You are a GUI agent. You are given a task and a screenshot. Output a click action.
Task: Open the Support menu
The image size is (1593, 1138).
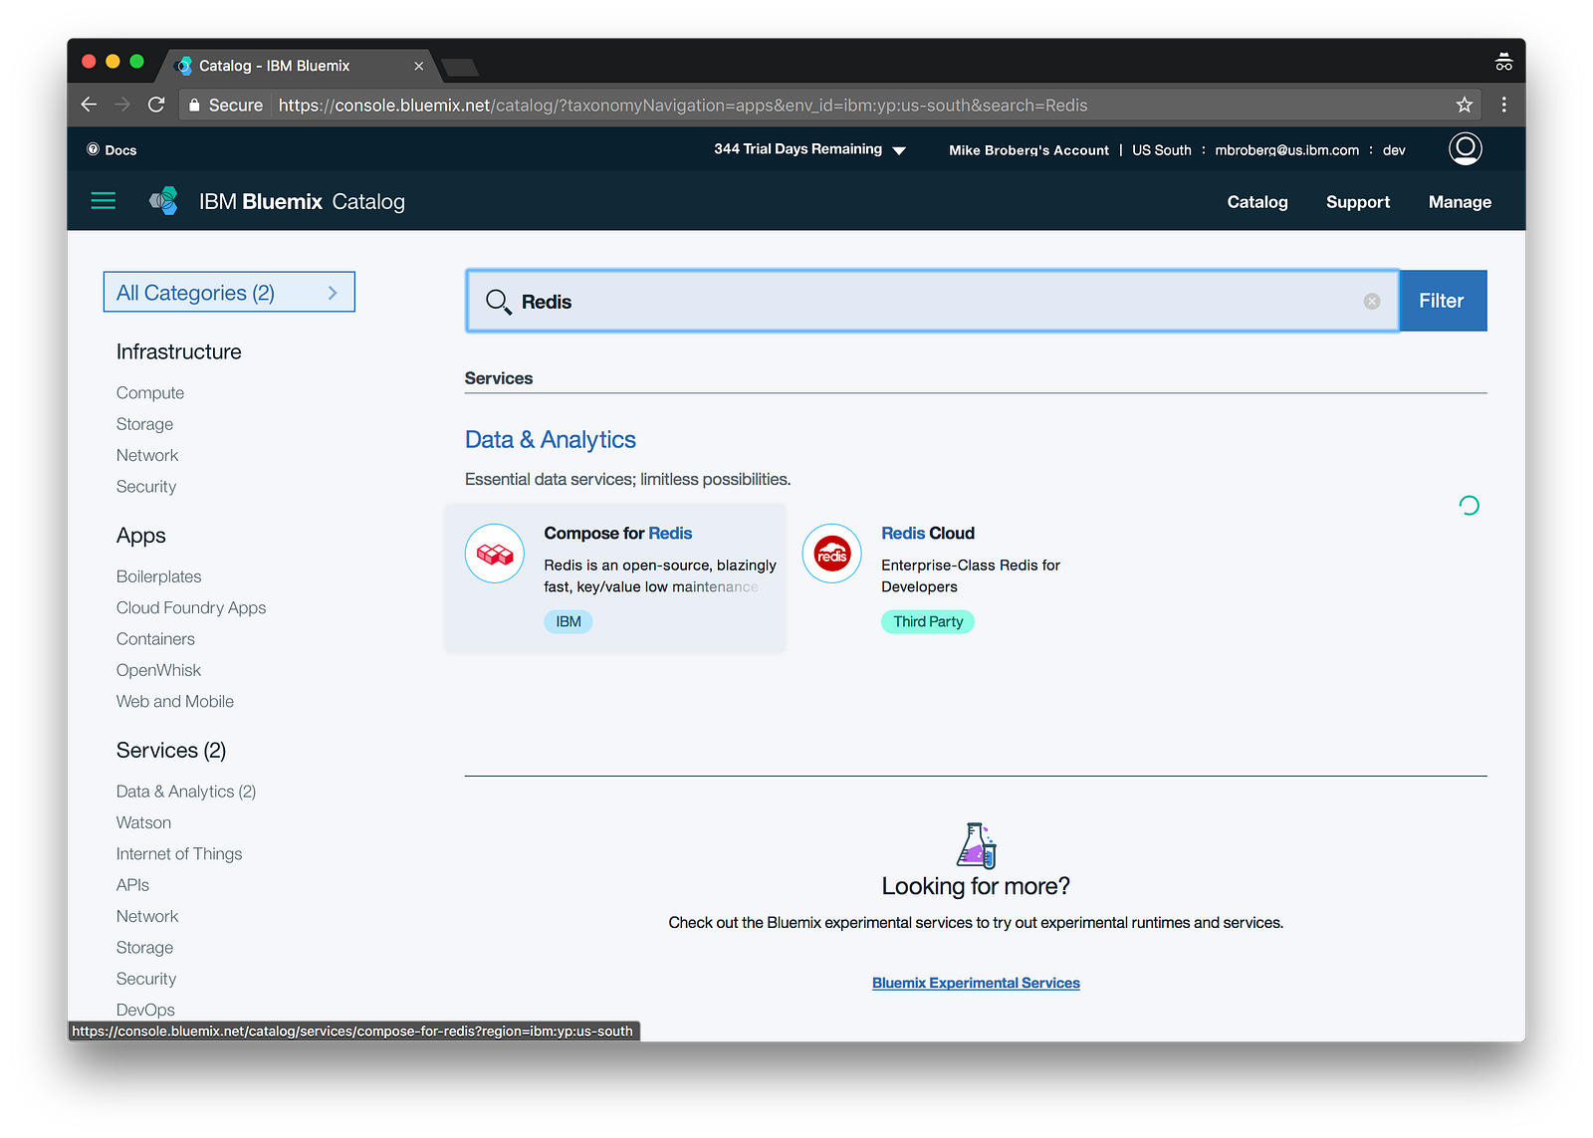click(x=1358, y=202)
